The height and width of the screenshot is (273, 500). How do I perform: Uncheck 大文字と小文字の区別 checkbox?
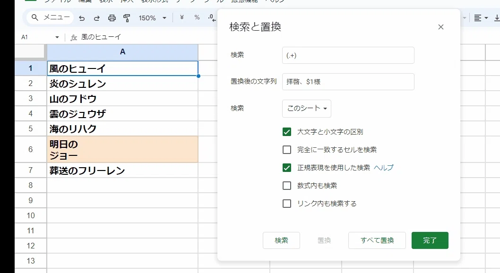(287, 132)
